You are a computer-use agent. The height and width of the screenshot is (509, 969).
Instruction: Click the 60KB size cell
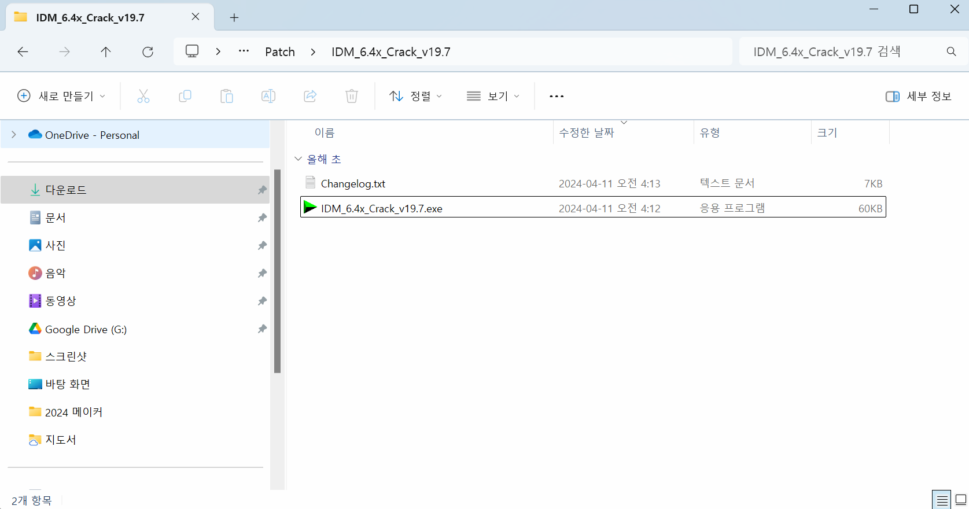tap(871, 208)
